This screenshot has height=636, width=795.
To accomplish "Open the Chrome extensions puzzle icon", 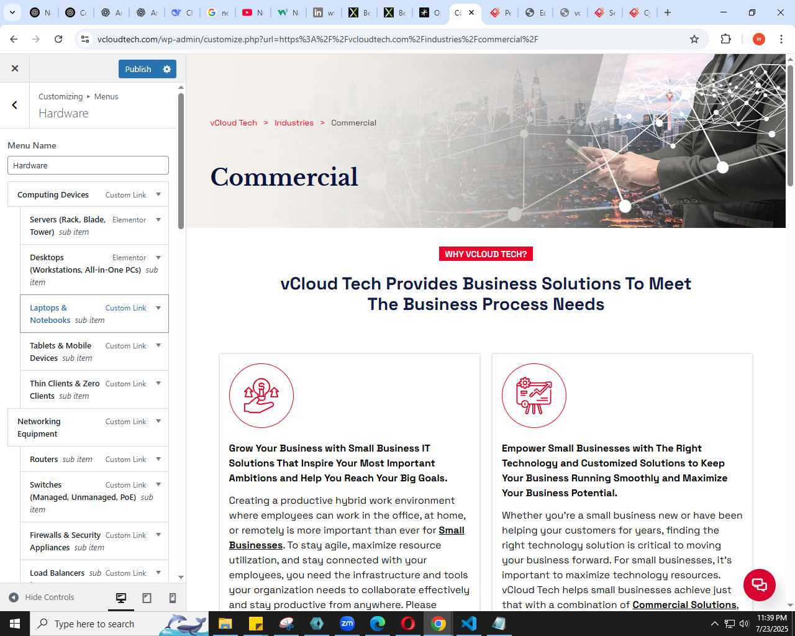I will click(x=725, y=39).
